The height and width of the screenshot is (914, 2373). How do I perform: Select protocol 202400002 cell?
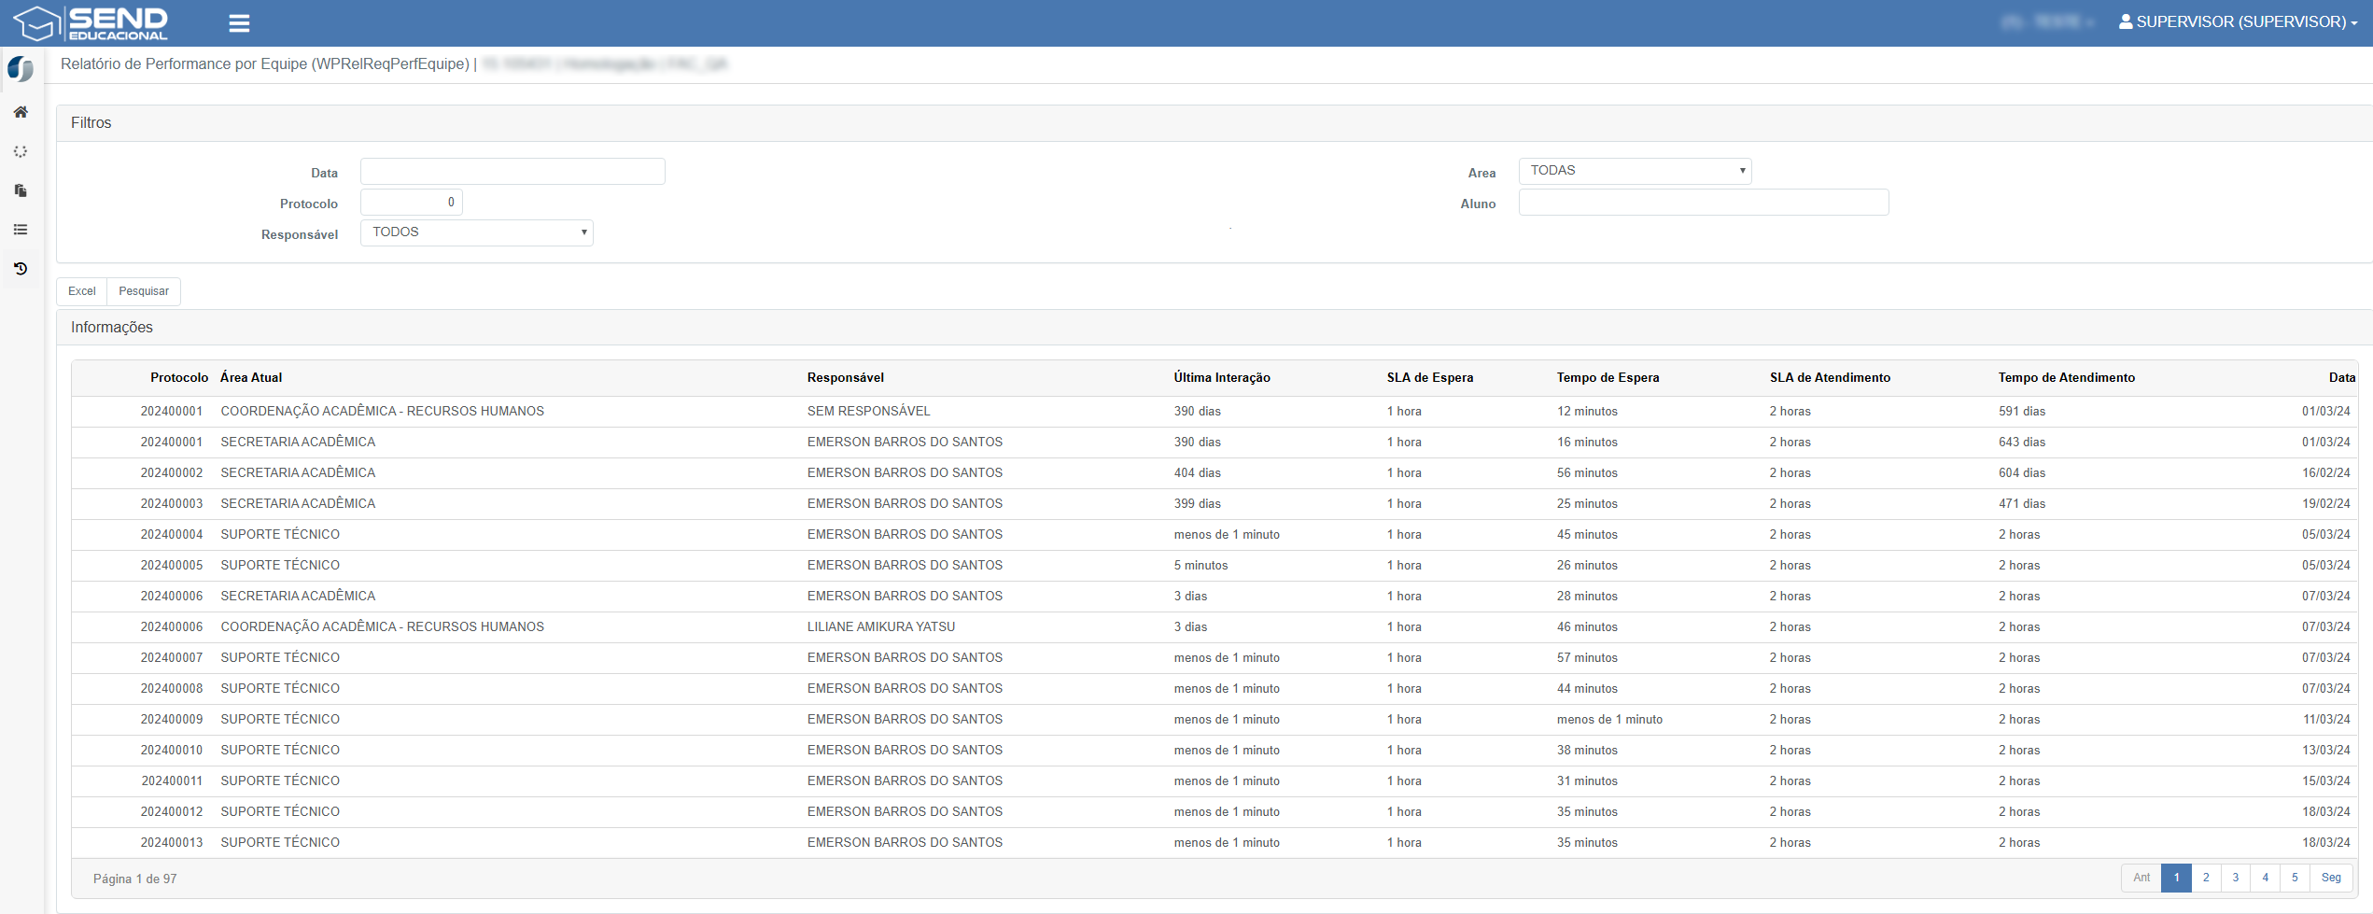point(172,473)
